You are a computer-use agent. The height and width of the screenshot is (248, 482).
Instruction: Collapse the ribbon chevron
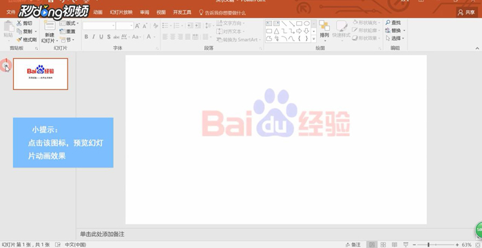[477, 48]
